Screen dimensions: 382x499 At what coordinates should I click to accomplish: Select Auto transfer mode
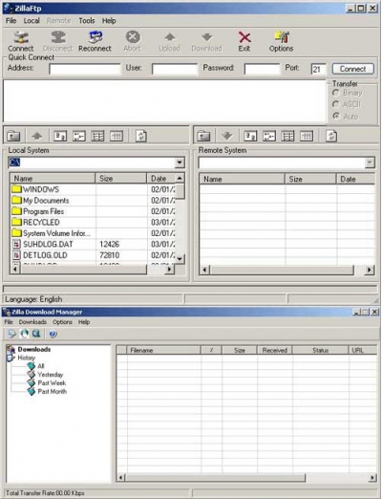(335, 116)
